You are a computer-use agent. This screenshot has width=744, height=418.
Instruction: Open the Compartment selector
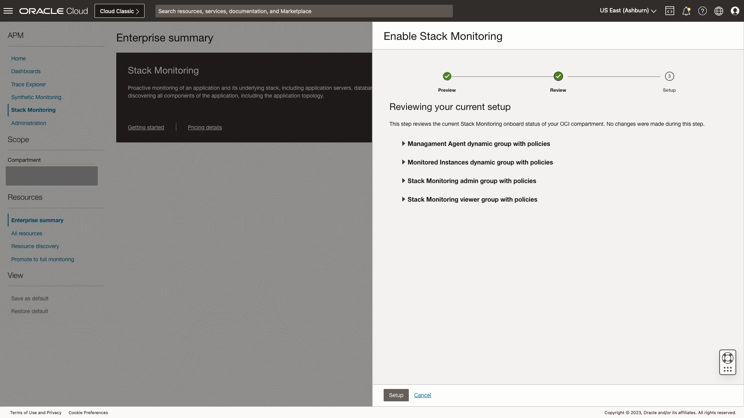click(x=52, y=175)
